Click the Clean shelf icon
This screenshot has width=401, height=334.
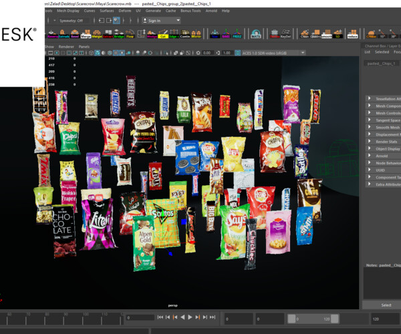tap(304, 33)
